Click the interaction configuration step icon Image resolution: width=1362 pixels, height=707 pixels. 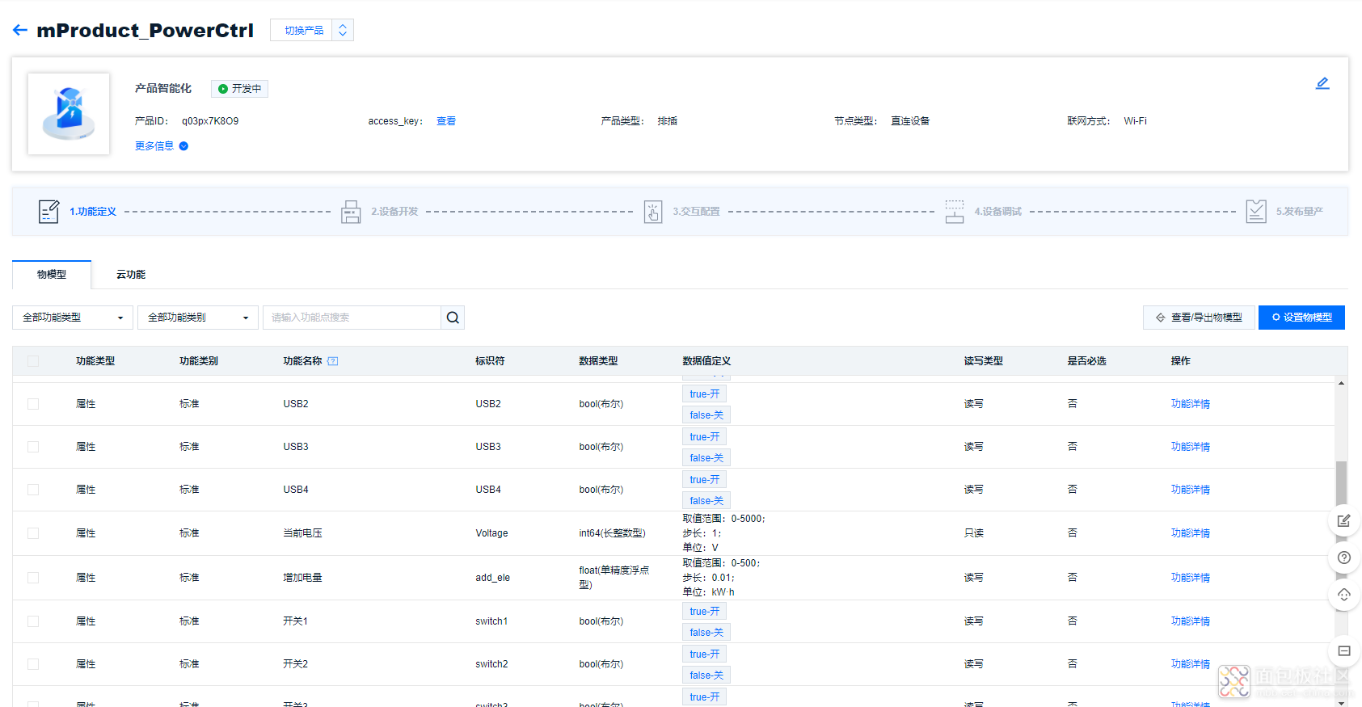click(x=653, y=212)
